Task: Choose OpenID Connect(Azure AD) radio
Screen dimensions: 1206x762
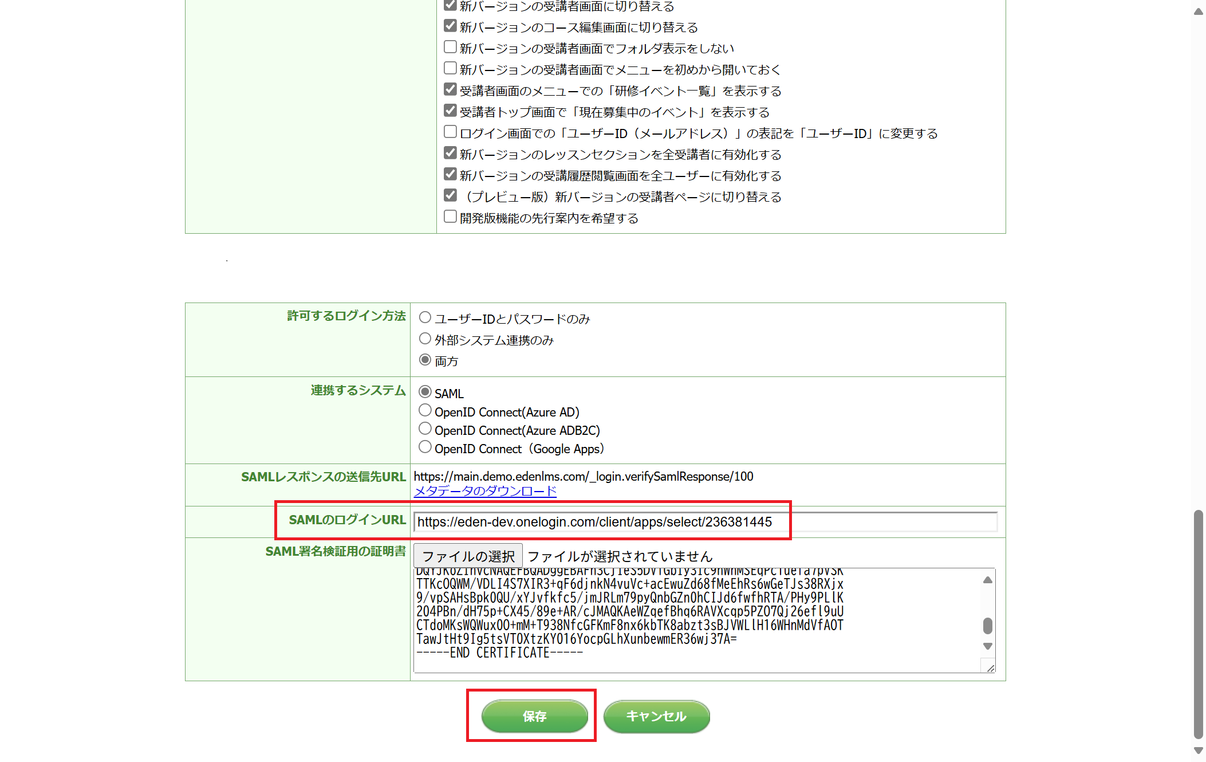Action: pyautogui.click(x=425, y=410)
